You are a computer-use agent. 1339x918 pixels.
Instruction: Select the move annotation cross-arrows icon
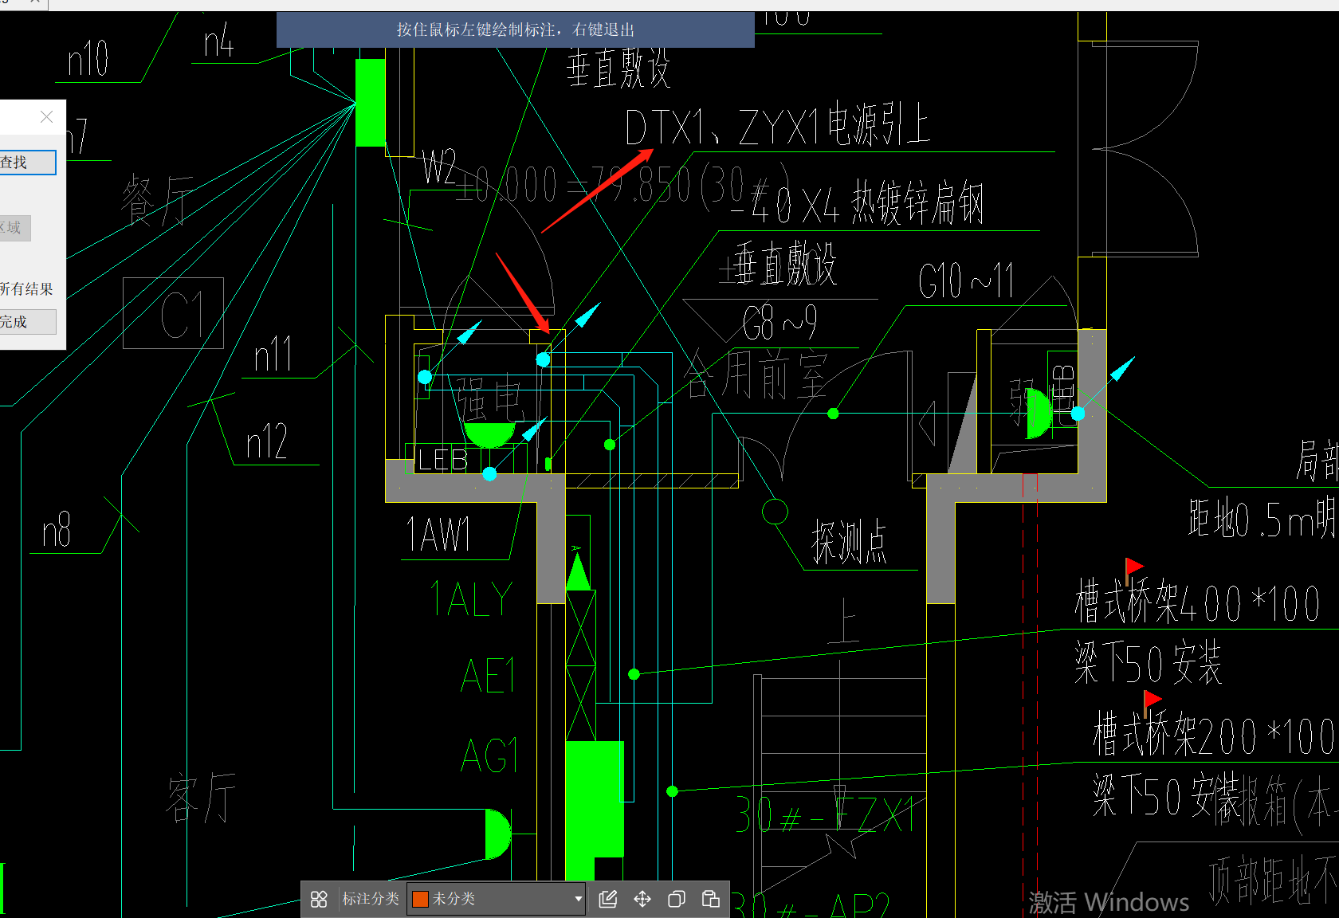[x=642, y=899]
